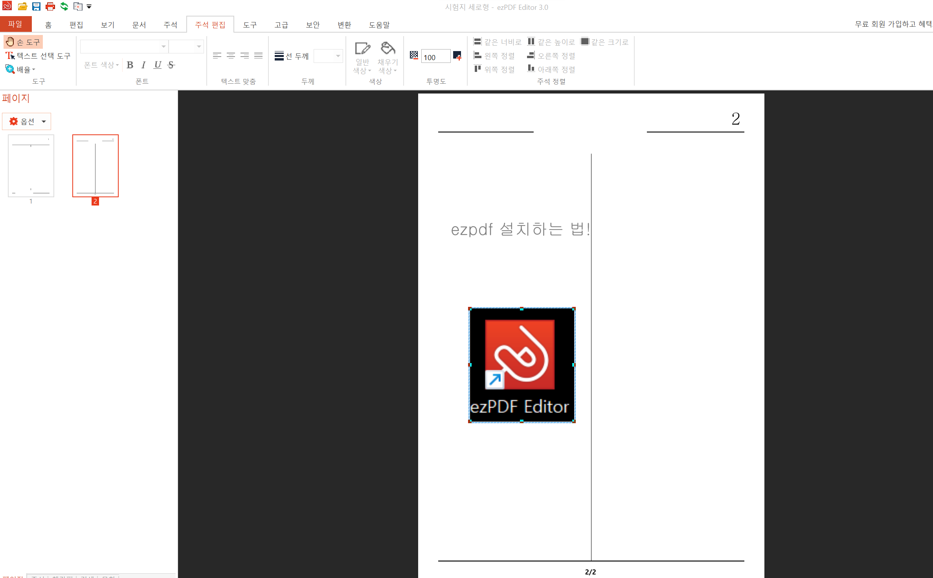Switch to the 홈 tab
933x578 pixels.
pyautogui.click(x=48, y=25)
